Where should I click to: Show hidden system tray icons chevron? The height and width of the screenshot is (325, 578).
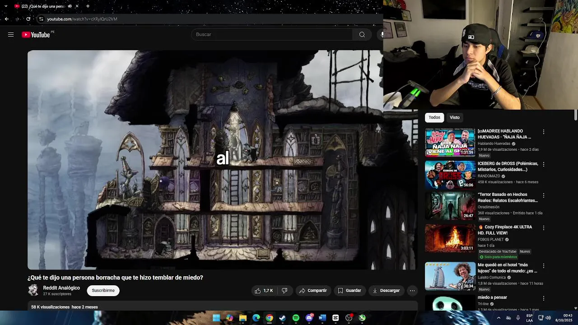pyautogui.click(x=499, y=318)
